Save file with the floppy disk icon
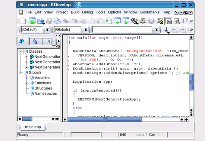 (49, 21)
